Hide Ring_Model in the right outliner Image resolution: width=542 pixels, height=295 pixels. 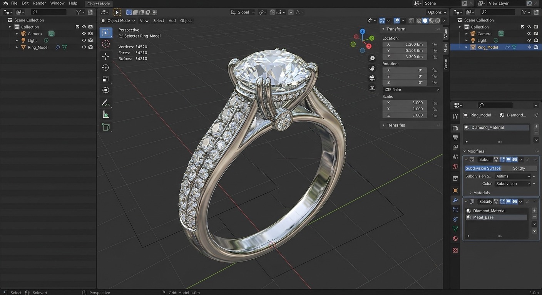tap(529, 47)
